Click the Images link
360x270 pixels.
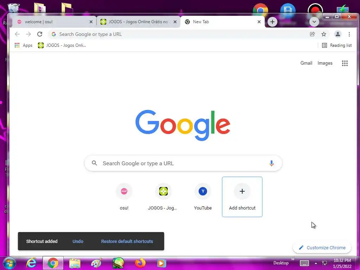(325, 63)
